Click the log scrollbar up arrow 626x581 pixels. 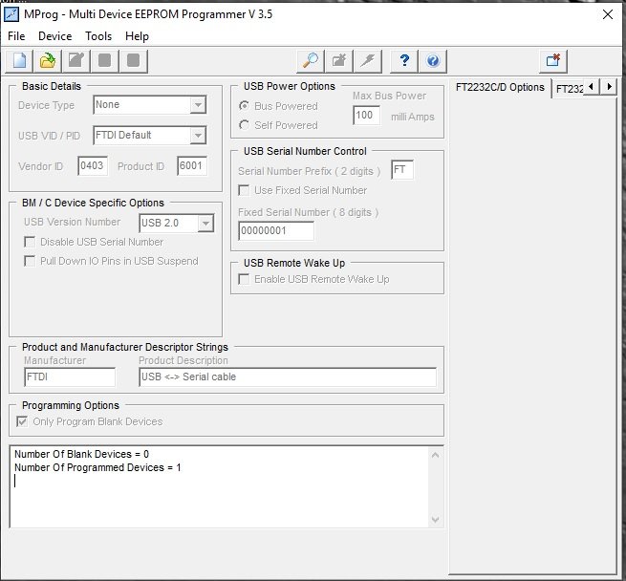(x=435, y=455)
